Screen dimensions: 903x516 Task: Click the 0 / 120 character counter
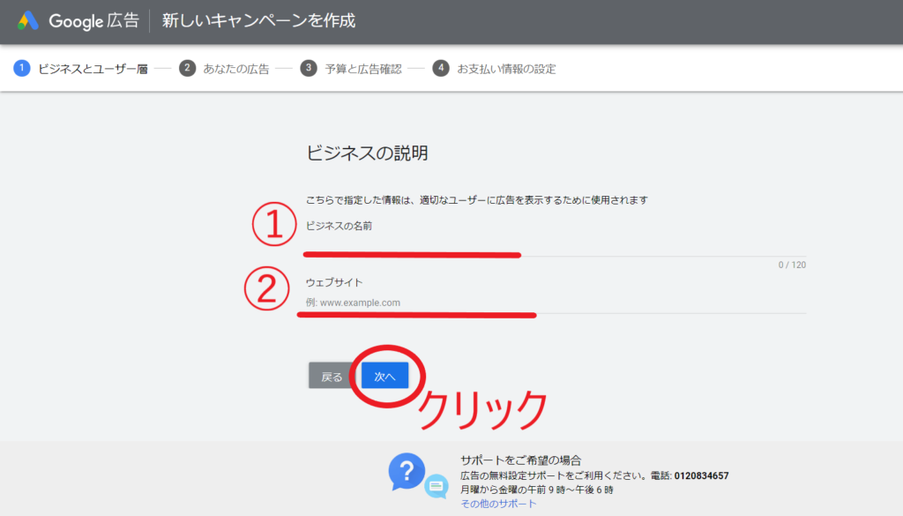pos(792,265)
